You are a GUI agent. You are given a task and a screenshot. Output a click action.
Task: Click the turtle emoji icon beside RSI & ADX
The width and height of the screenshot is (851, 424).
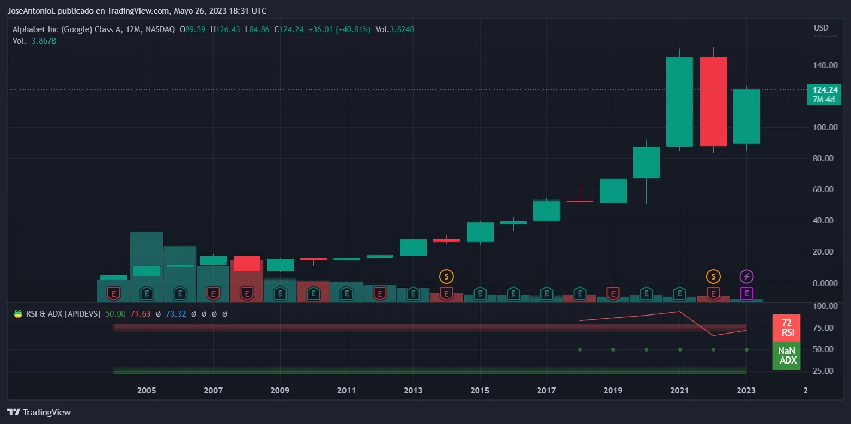18,313
